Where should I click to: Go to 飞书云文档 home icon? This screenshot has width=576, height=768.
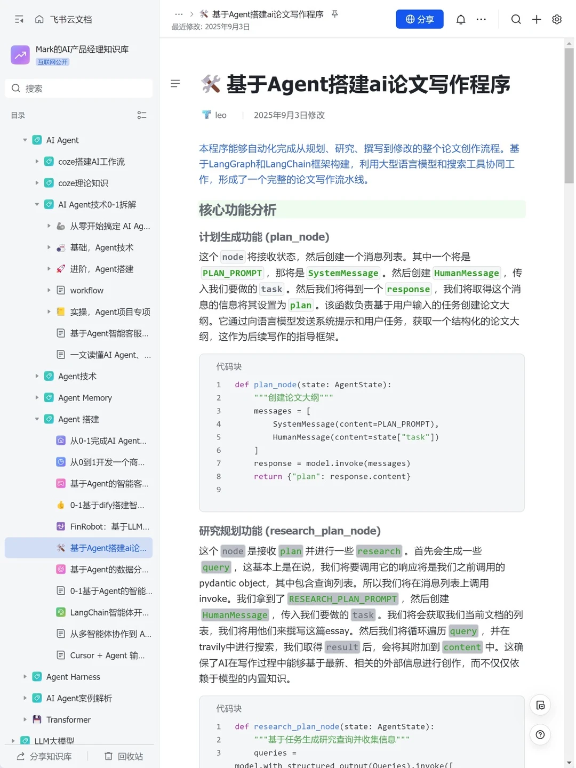pyautogui.click(x=39, y=19)
